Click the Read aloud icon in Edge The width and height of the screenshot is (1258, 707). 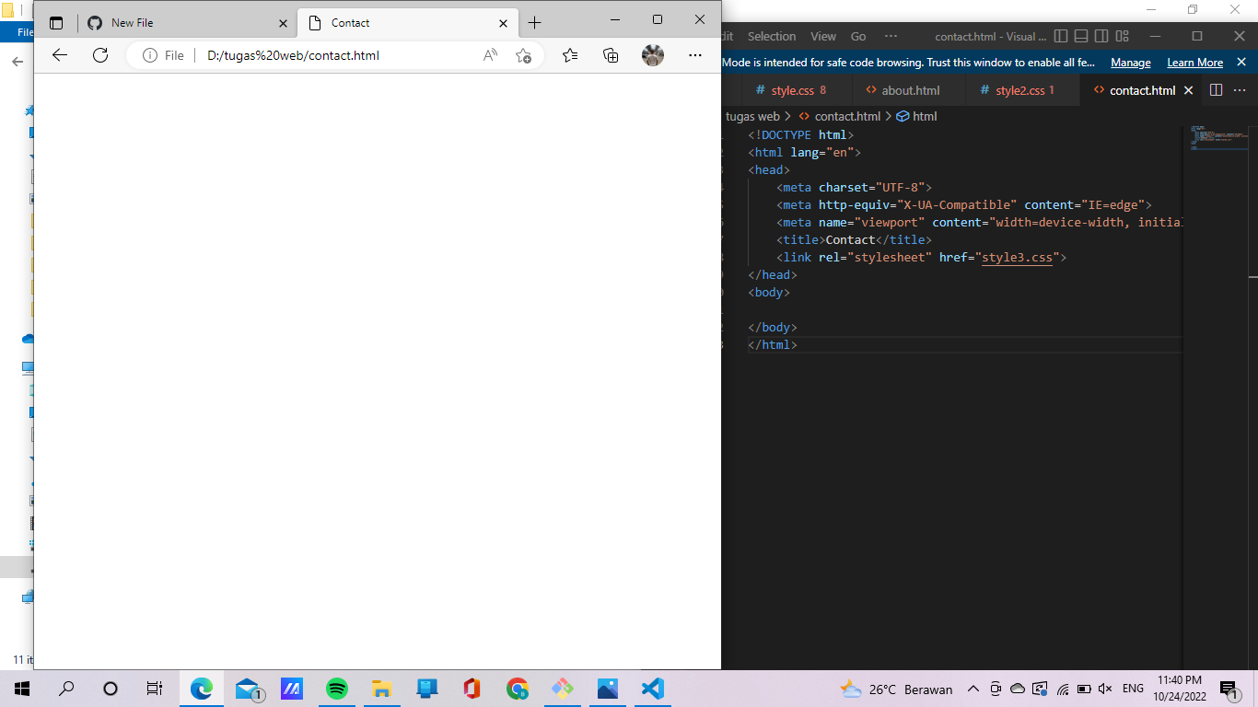(x=491, y=55)
